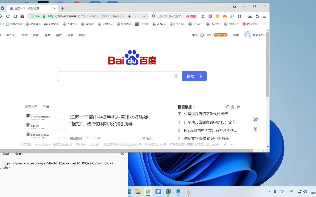Expand the bookmarks overflow chevron
This screenshot has width=316, height=197.
[264, 24]
